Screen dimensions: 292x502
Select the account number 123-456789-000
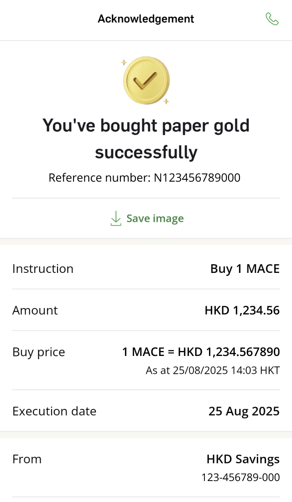[x=240, y=477]
